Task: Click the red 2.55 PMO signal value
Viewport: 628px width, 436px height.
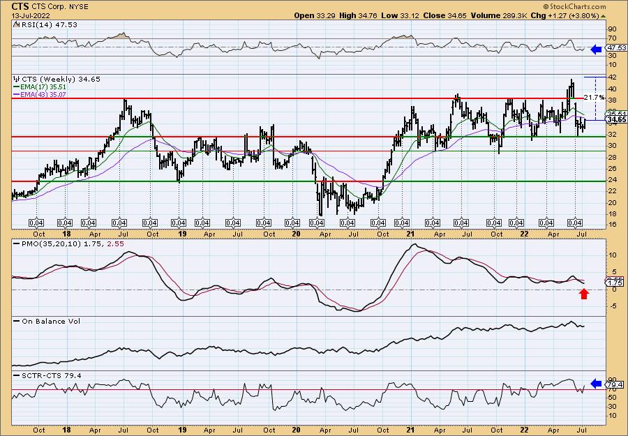Action: (x=116, y=243)
